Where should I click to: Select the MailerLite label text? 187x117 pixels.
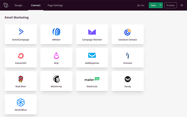92,86
